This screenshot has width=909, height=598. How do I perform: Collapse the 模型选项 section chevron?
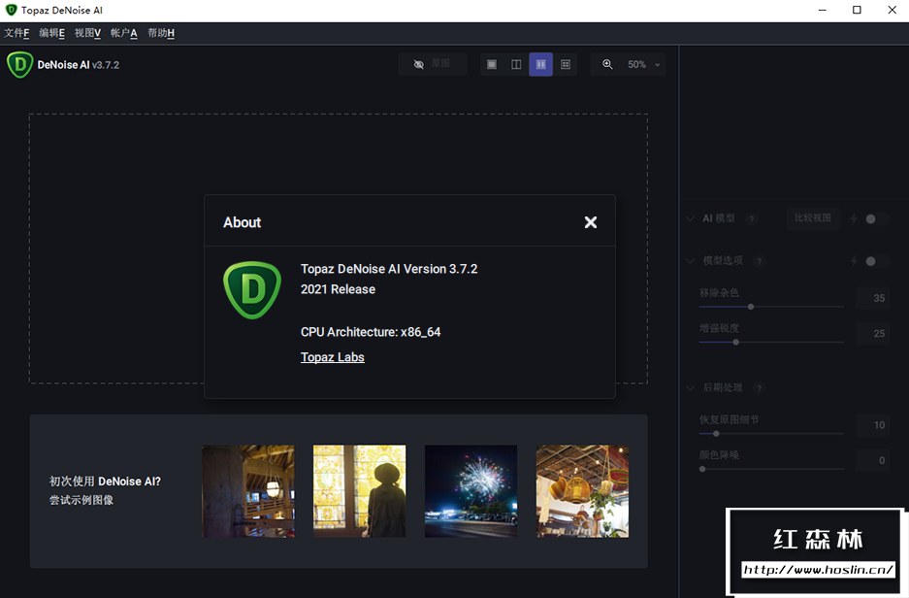[x=690, y=261]
